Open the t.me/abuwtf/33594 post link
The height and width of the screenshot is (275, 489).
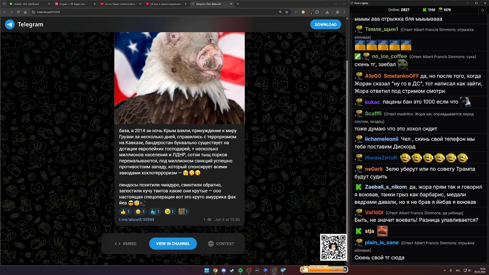click(x=136, y=220)
